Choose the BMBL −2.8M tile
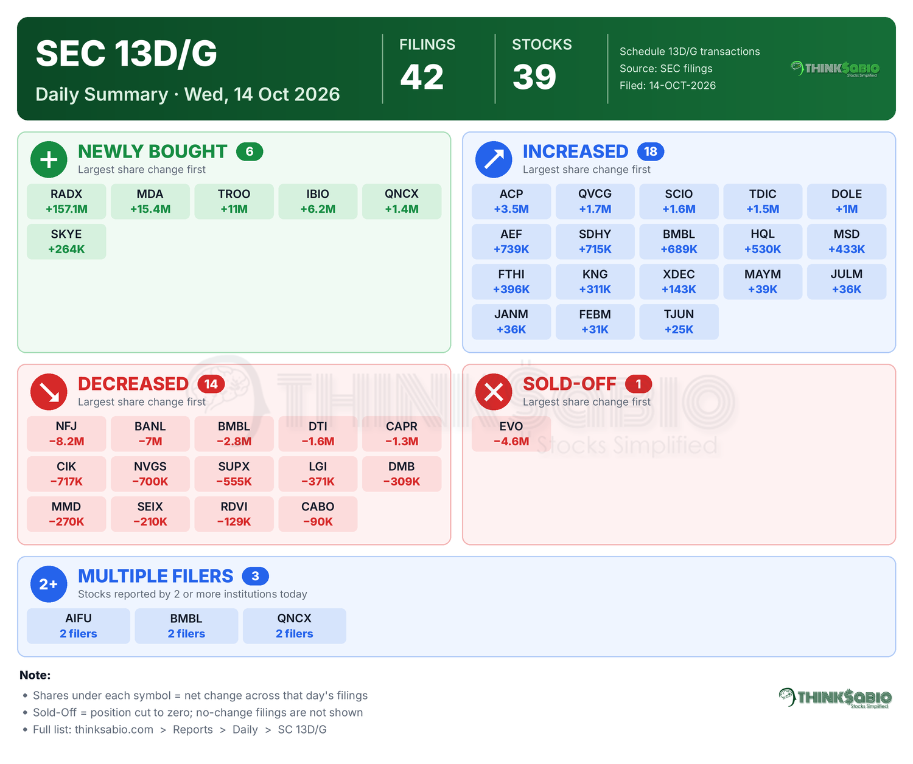Image resolution: width=913 pixels, height=764 pixels. click(x=234, y=434)
